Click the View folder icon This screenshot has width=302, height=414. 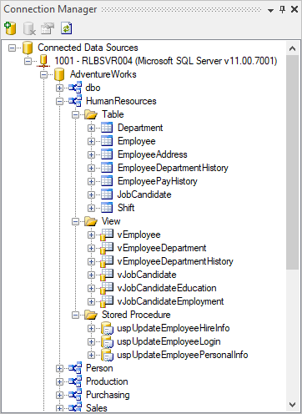91,221
